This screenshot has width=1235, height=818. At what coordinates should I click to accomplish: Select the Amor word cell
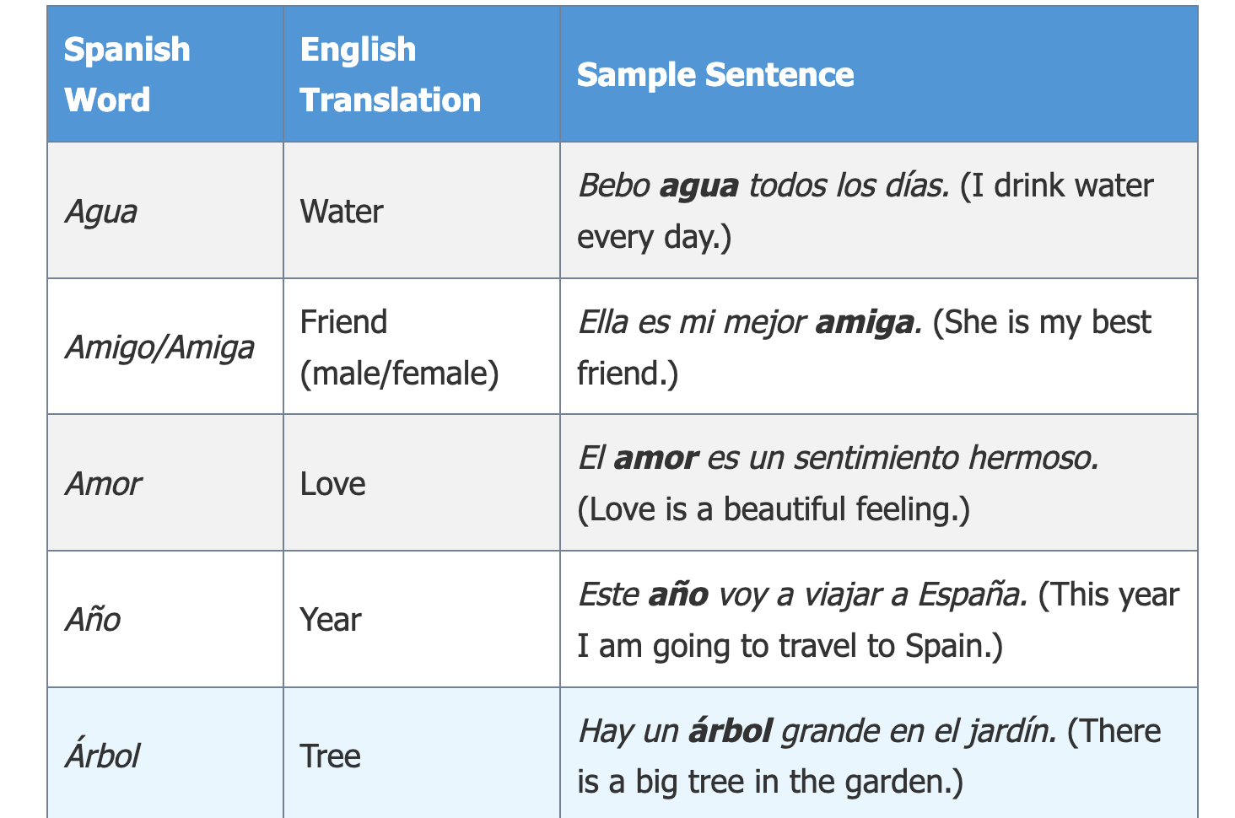click(165, 483)
